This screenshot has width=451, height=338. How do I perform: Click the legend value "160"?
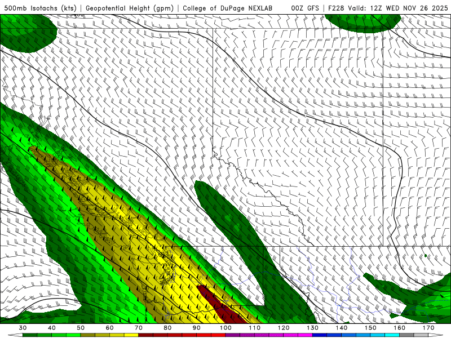[x=400, y=328]
